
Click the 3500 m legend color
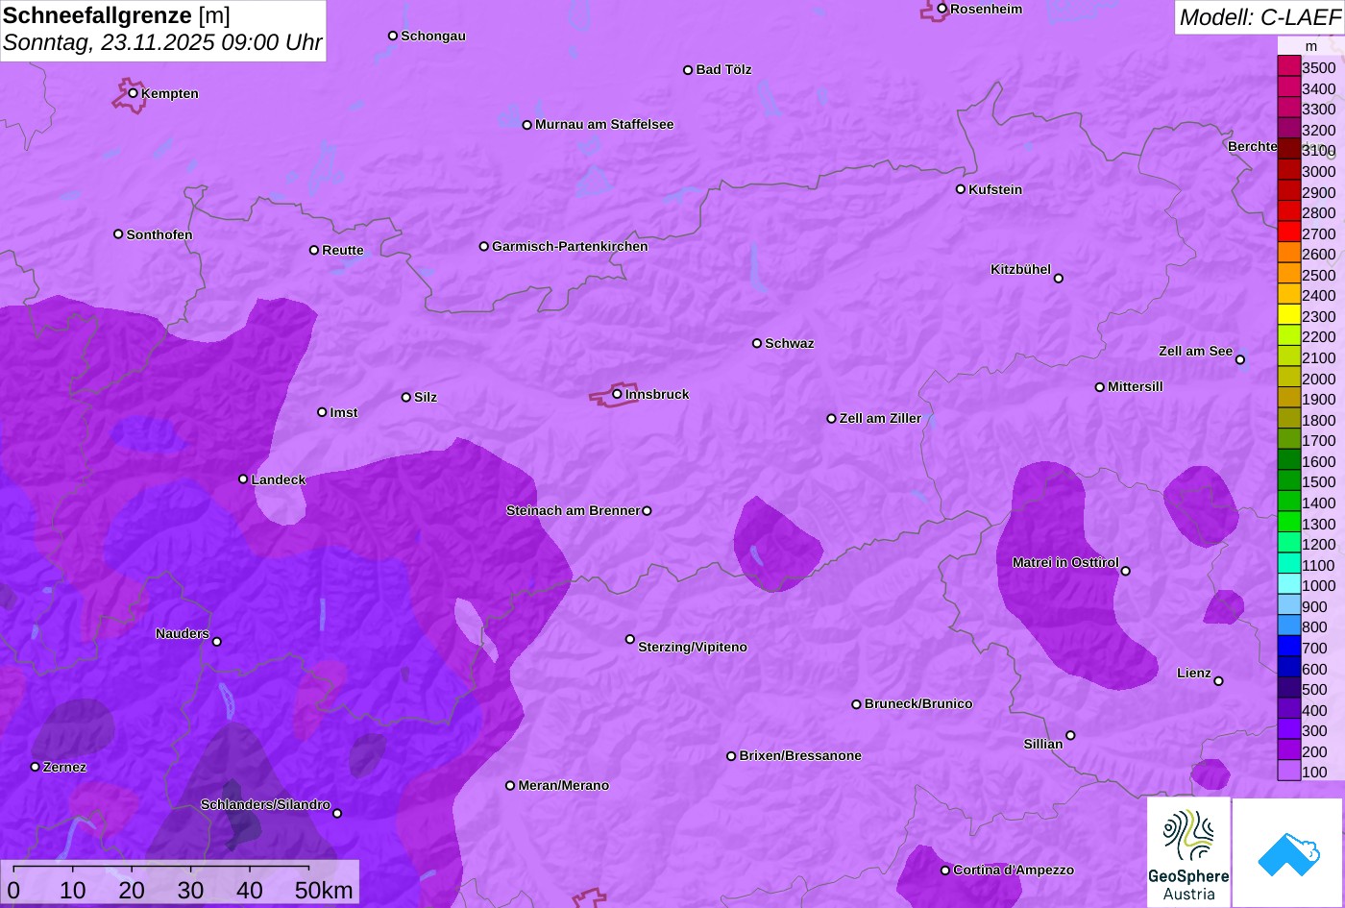[1288, 67]
